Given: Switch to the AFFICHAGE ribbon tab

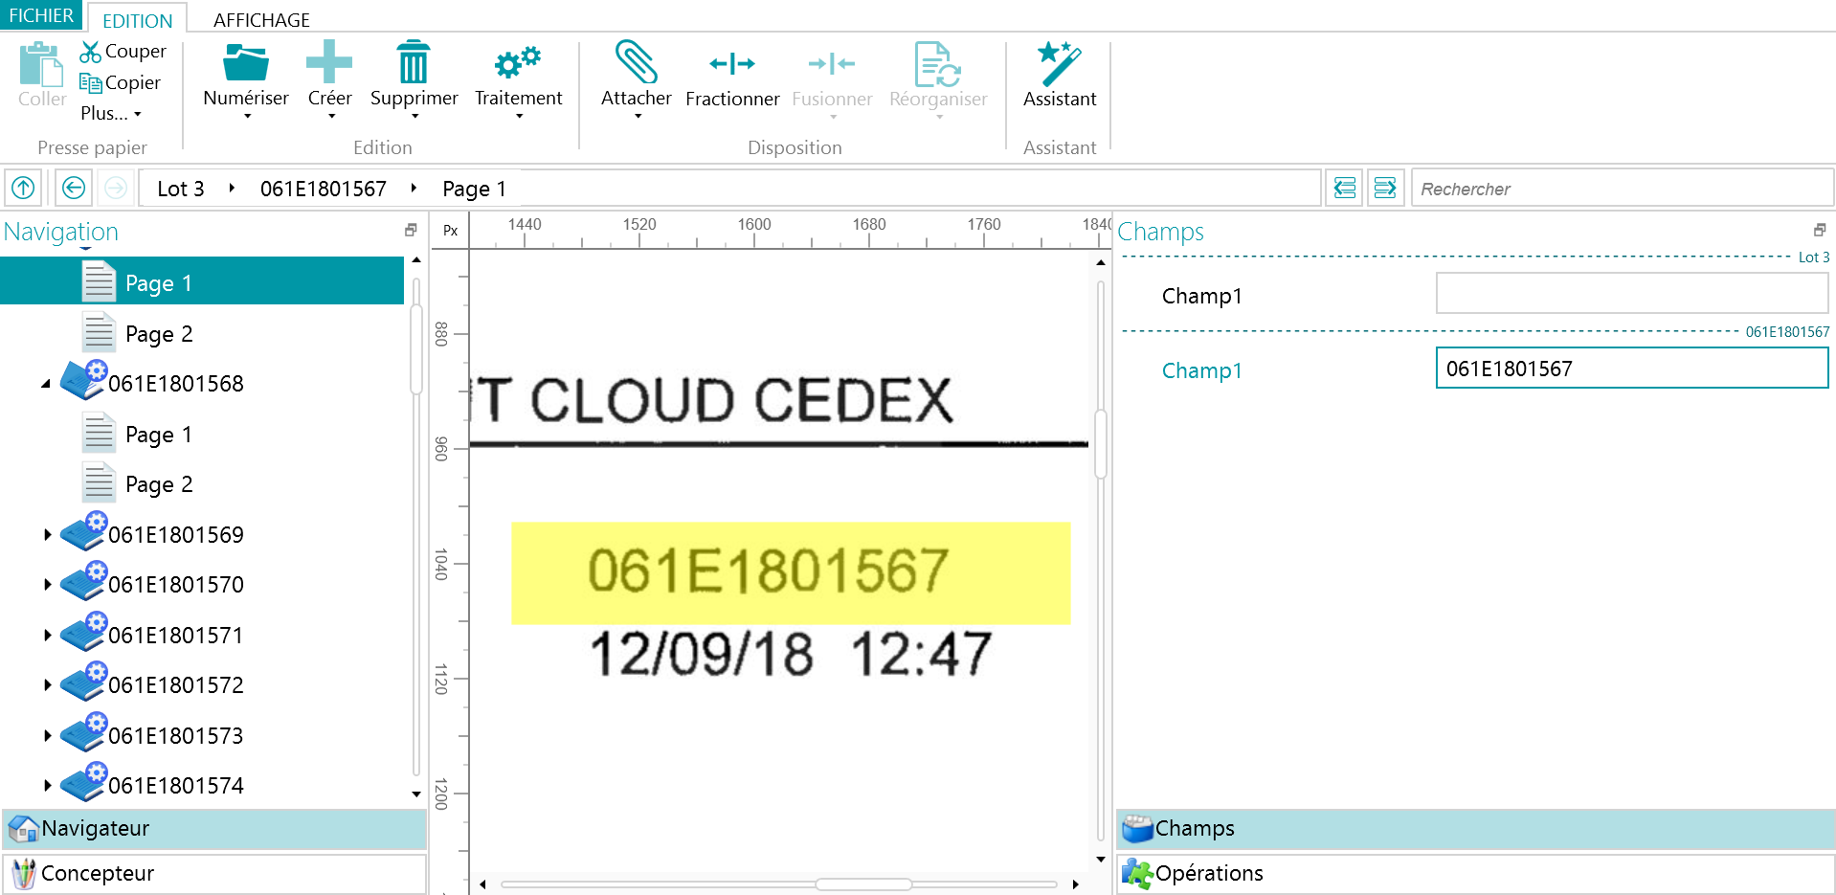Looking at the screenshot, I should coord(261,20).
